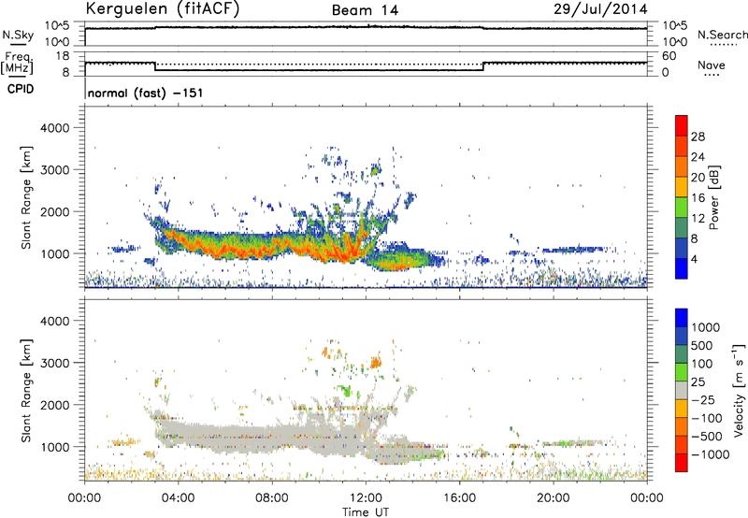Click the "3000" range tick on velocity panel
748x518 pixels.
coord(55,363)
